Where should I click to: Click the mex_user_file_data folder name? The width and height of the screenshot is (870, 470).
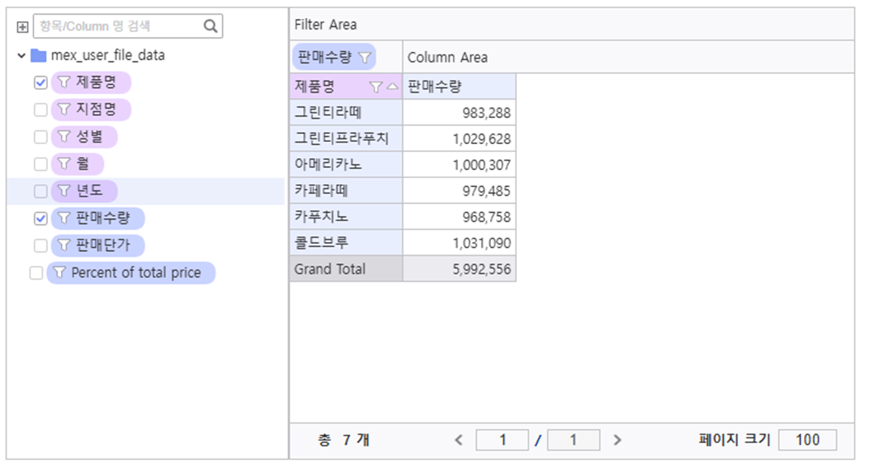(108, 55)
